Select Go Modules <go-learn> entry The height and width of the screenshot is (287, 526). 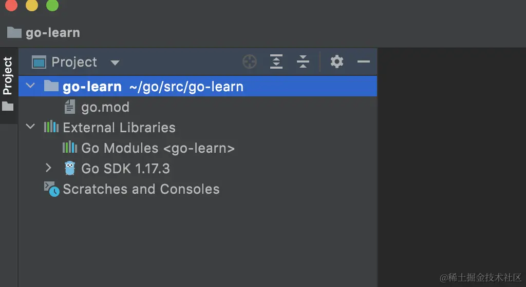click(x=158, y=148)
